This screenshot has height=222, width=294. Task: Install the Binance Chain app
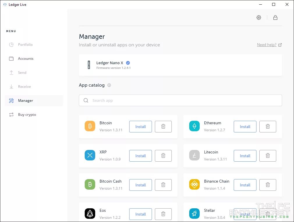245,185
